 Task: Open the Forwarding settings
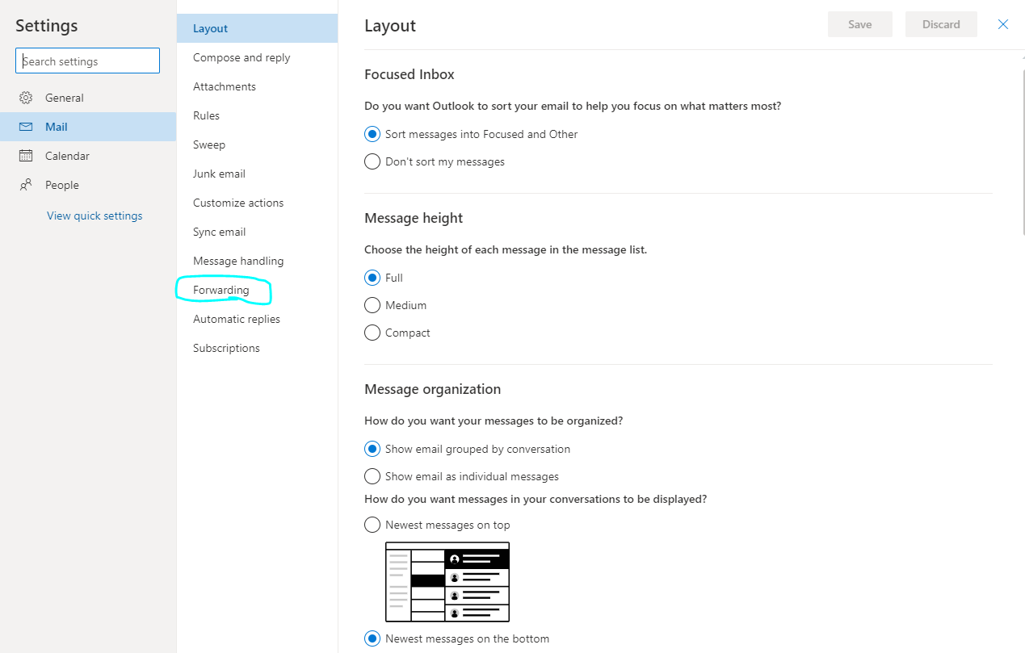tap(221, 290)
